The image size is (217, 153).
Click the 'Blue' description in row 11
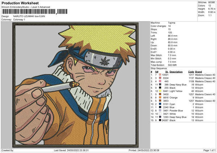172,107
